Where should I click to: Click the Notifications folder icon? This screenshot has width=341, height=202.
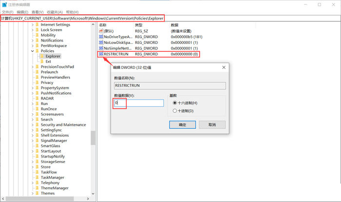(37, 40)
